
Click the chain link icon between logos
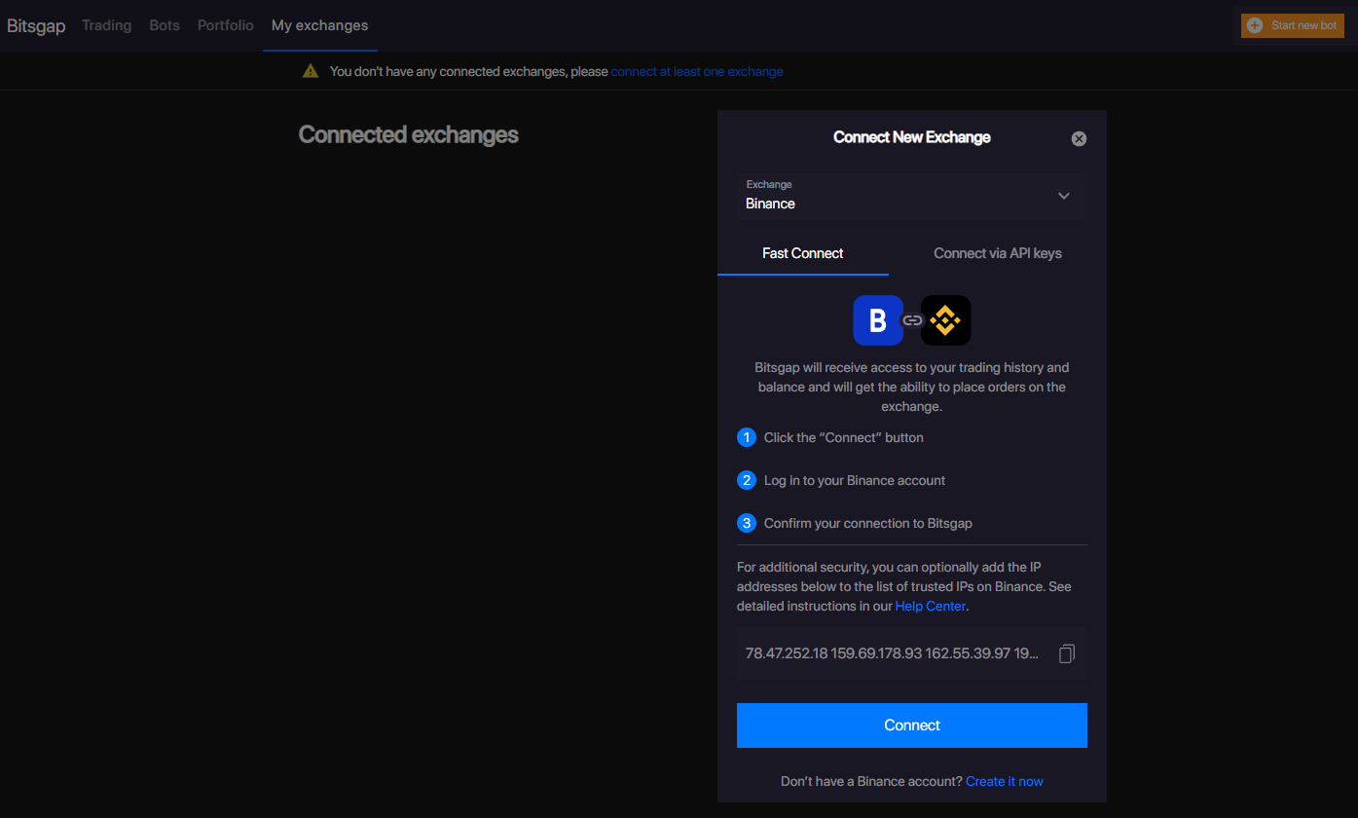(912, 320)
